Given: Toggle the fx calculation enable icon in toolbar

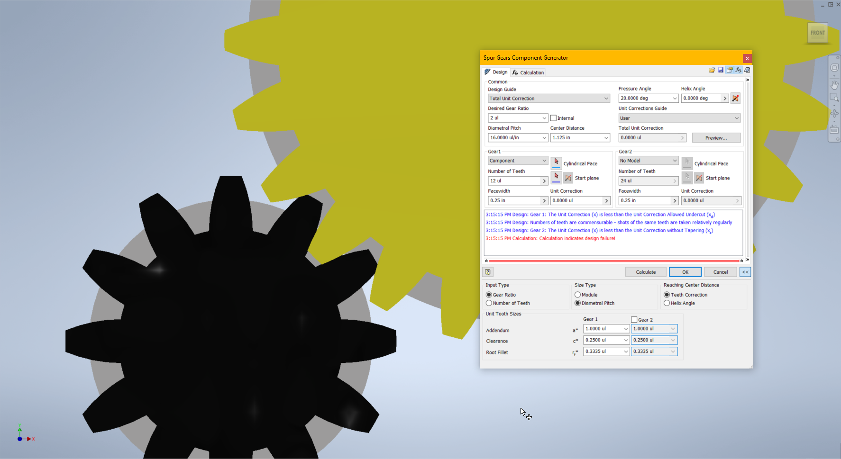Looking at the screenshot, I should (x=739, y=70).
